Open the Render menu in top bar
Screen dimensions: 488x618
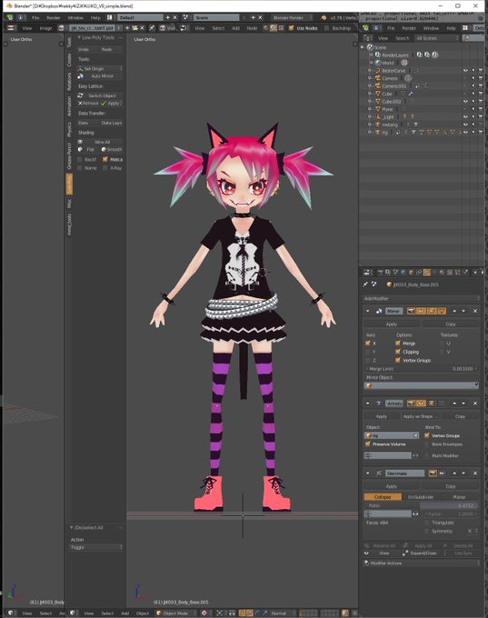(54, 18)
